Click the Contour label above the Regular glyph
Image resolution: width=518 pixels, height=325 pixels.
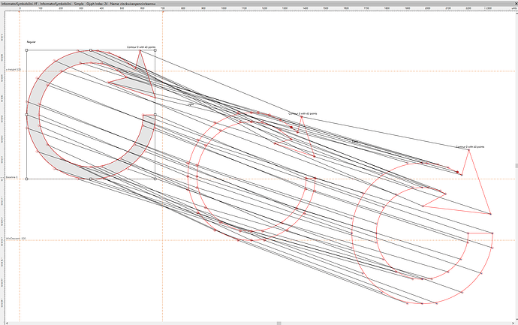click(141, 47)
